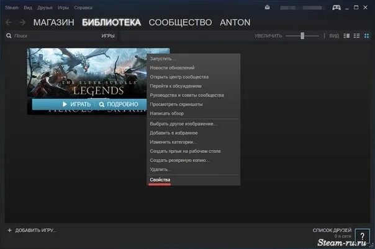This screenshot has width=375, height=249.
Task: Go to the СООБЩЕСТВО tab
Action: click(x=180, y=22)
